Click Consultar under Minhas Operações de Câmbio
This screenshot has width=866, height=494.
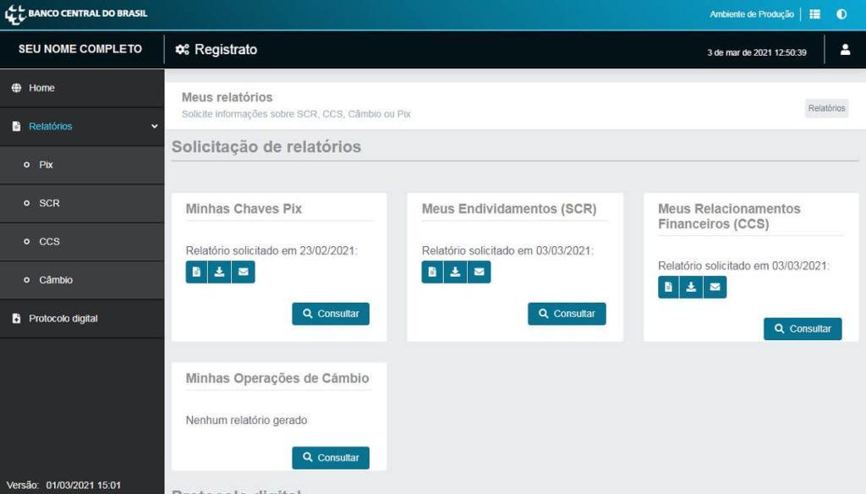(x=331, y=458)
